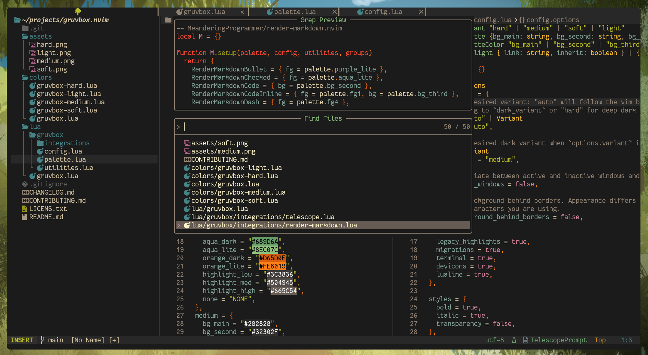Open palette.lua in the file tree
Image resolution: width=648 pixels, height=355 pixels.
(65, 160)
